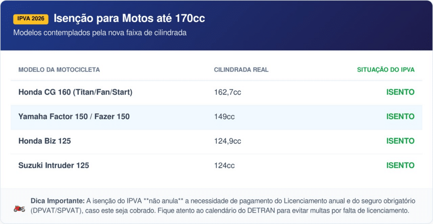Click ISENTO status for Honda Biz 125
Image resolution: width=433 pixels, height=224 pixels.
400,141
